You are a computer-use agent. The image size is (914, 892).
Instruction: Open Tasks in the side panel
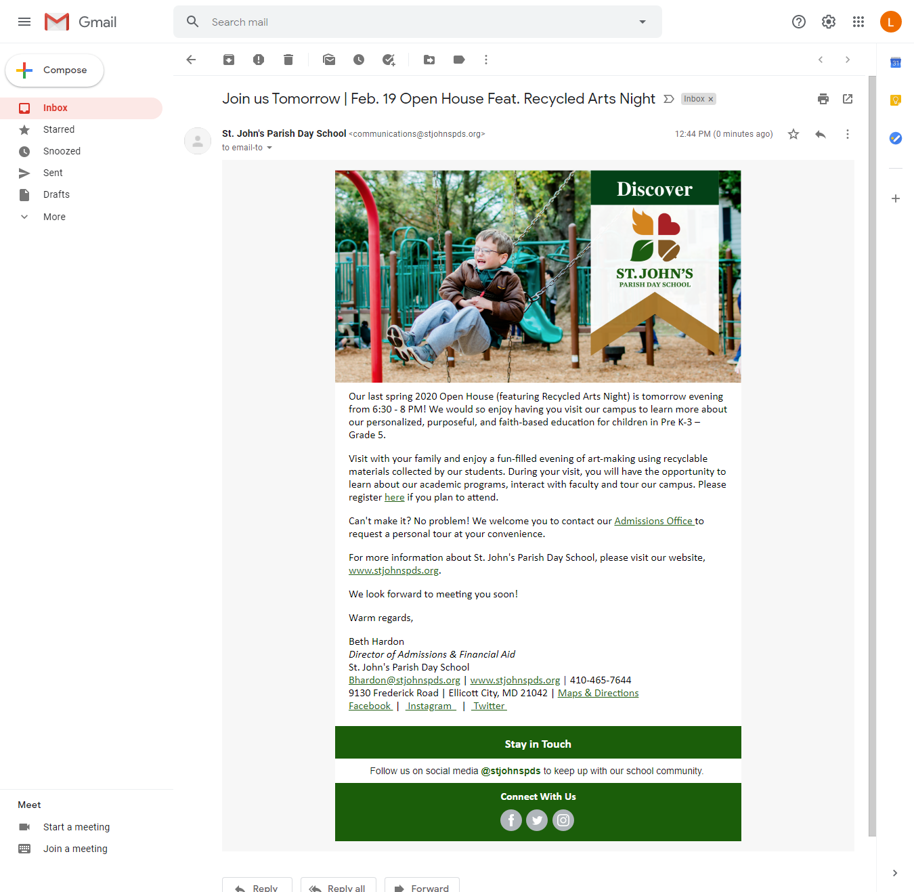[896, 138]
